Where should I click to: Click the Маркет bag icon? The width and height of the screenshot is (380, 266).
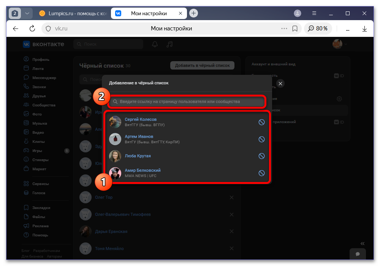26,169
